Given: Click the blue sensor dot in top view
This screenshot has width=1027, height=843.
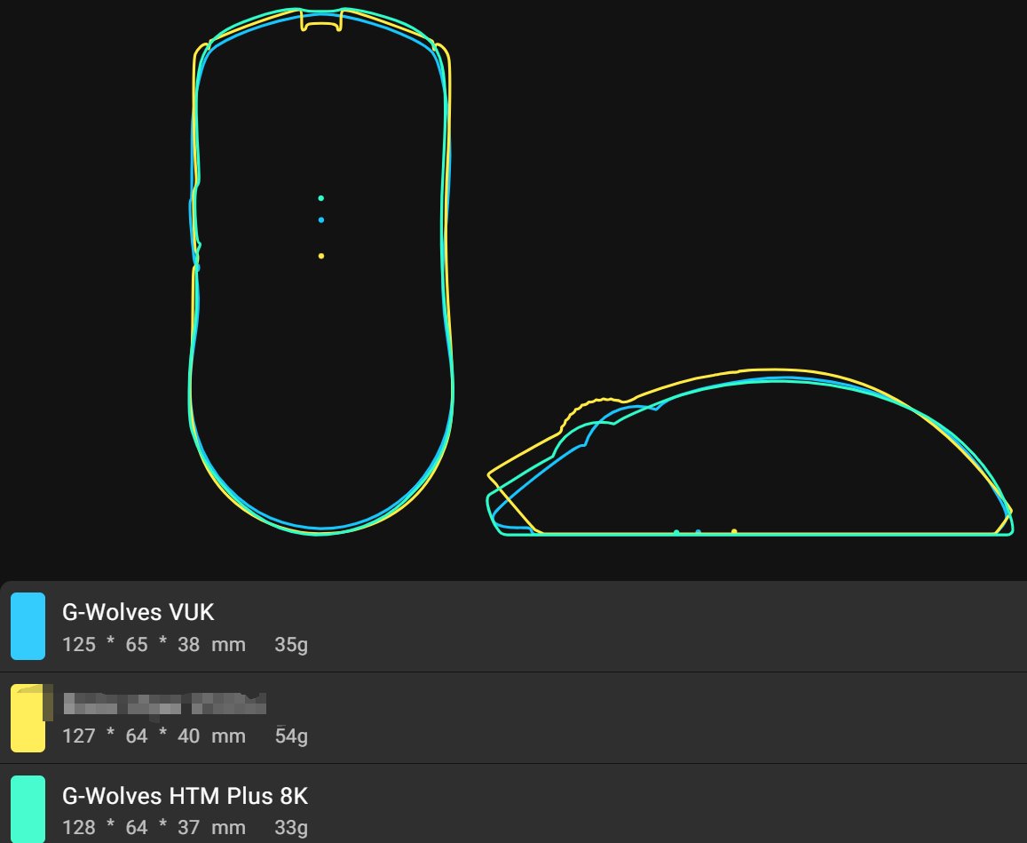Looking at the screenshot, I should [x=321, y=219].
